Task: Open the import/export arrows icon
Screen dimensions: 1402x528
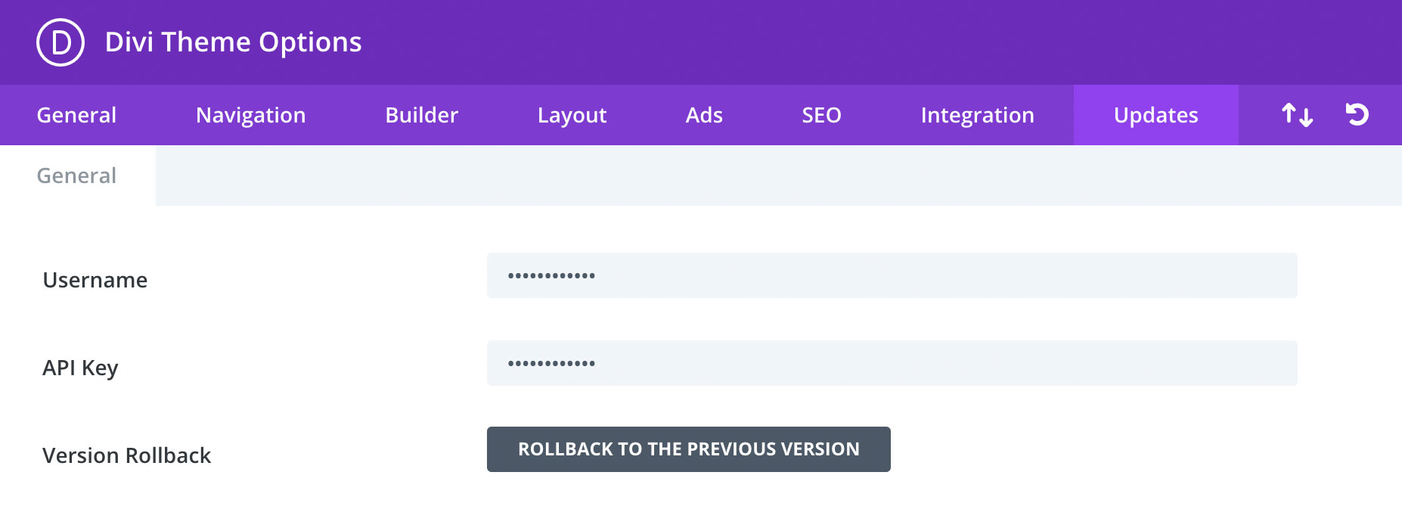Action: click(x=1297, y=115)
